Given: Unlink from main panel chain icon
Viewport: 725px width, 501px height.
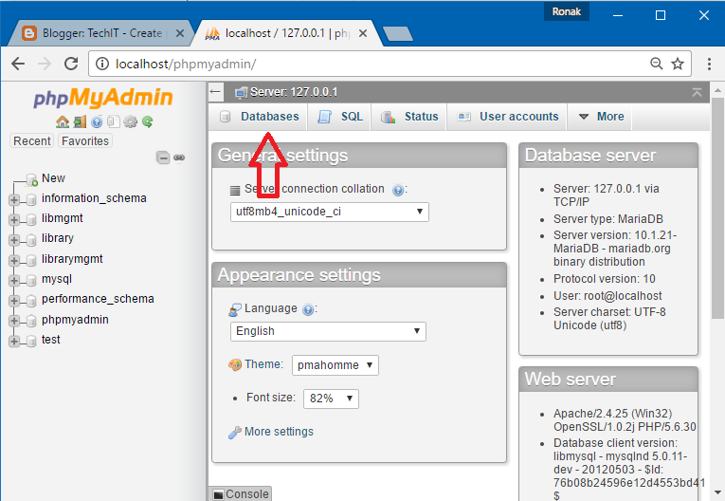Looking at the screenshot, I should click(179, 158).
